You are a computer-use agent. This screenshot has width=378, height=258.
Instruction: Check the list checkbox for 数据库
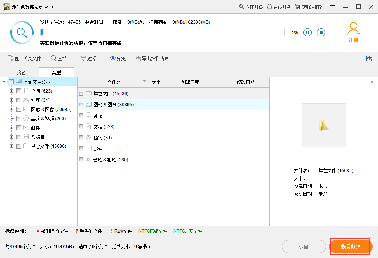81,115
